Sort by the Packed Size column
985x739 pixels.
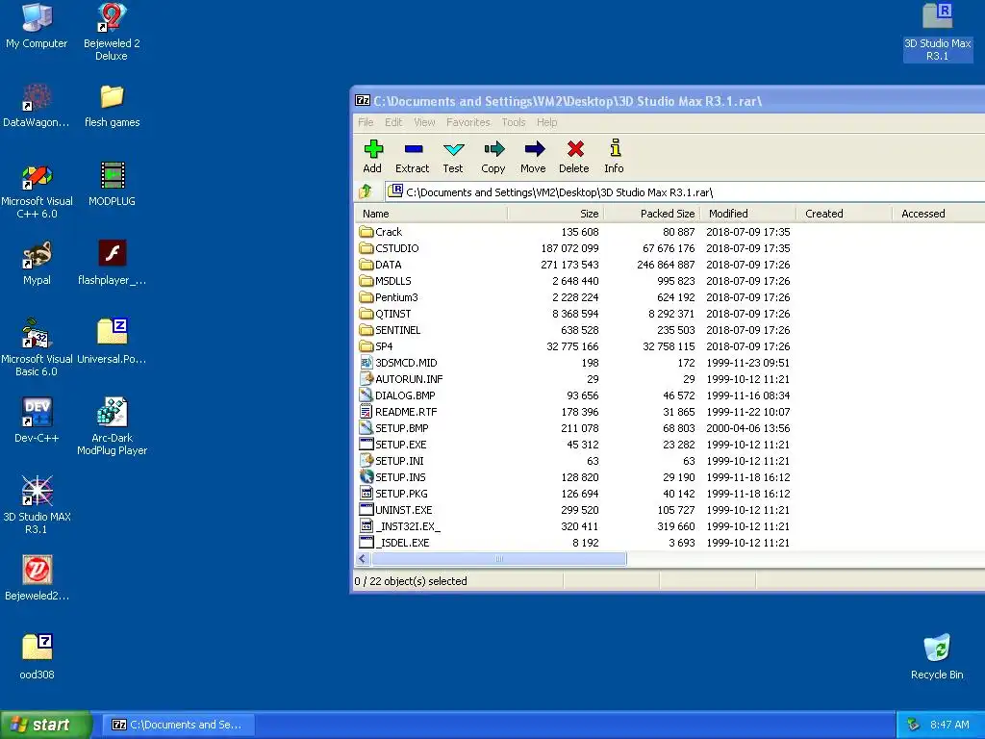651,214
